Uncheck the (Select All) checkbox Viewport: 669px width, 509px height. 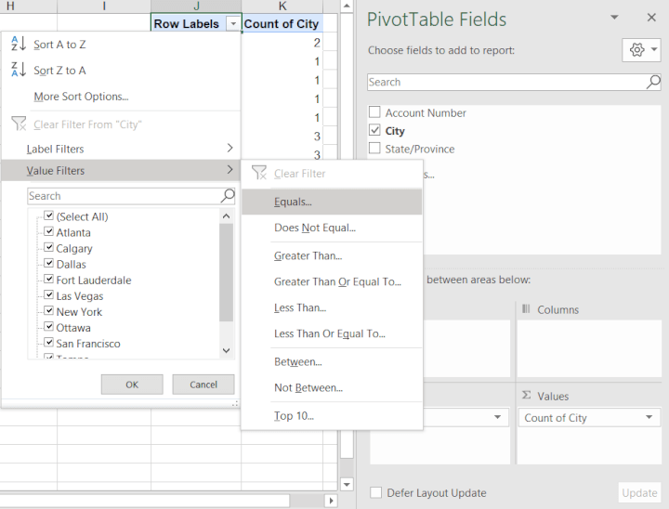coord(48,216)
